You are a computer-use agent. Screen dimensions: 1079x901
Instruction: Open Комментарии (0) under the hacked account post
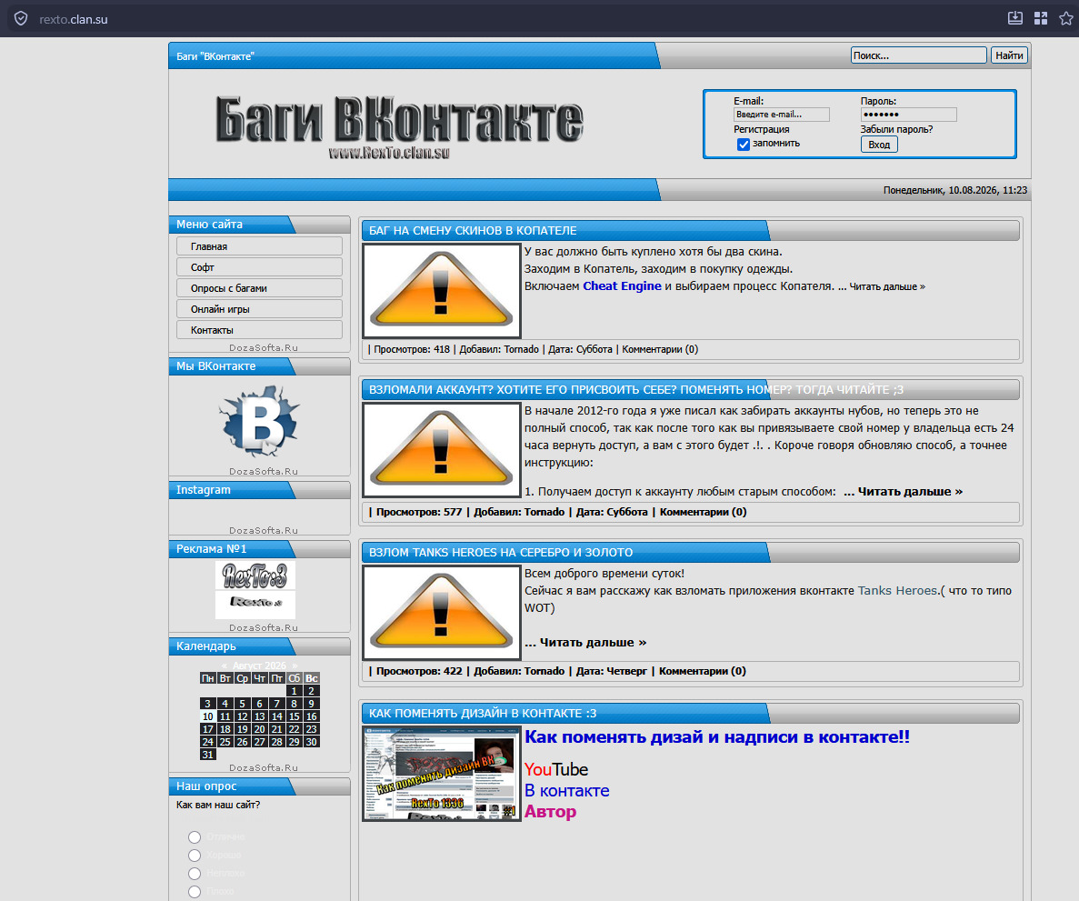coord(704,512)
